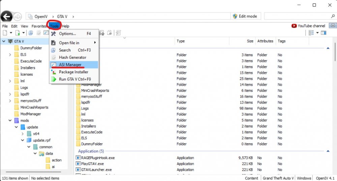
Task: Select MiniCrashReports in the tree
Action: coord(34,107)
